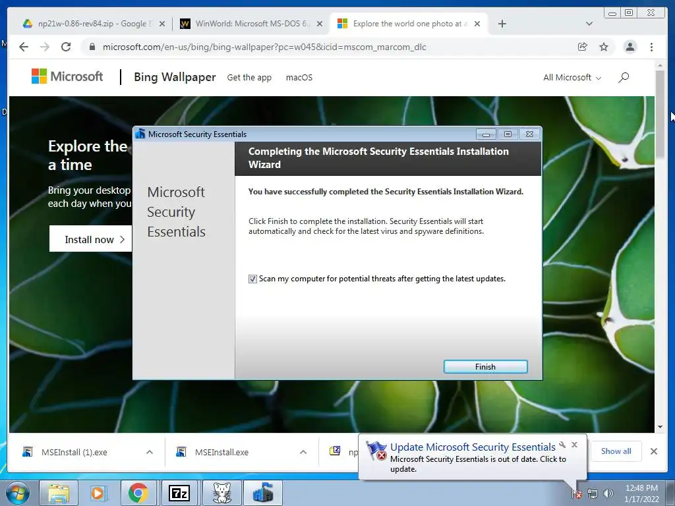Open MSEInstall.exe download item
Screen dimensions: 675x506
click(221, 452)
